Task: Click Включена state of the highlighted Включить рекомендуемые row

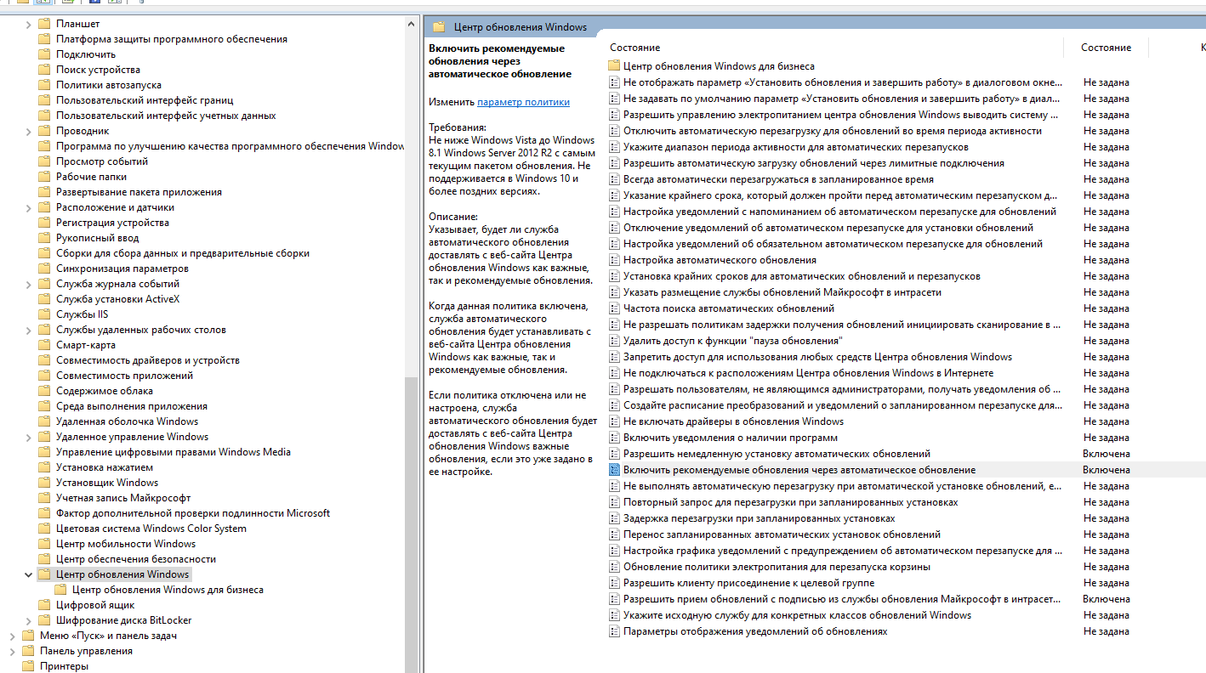Action: [1106, 470]
